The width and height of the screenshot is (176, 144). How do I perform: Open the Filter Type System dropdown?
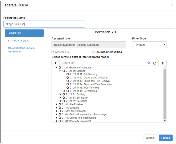pos(149,45)
